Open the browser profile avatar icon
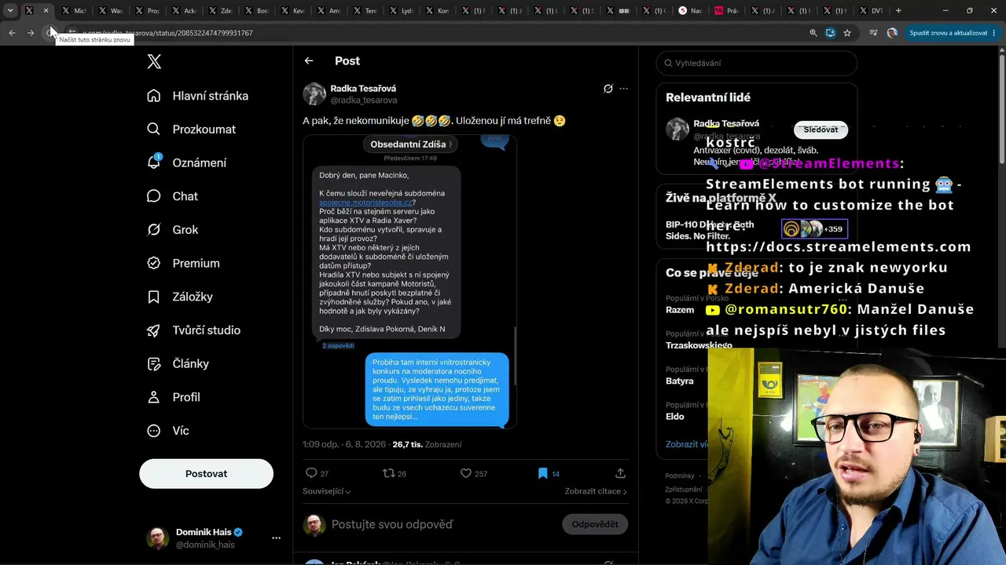 [892, 33]
